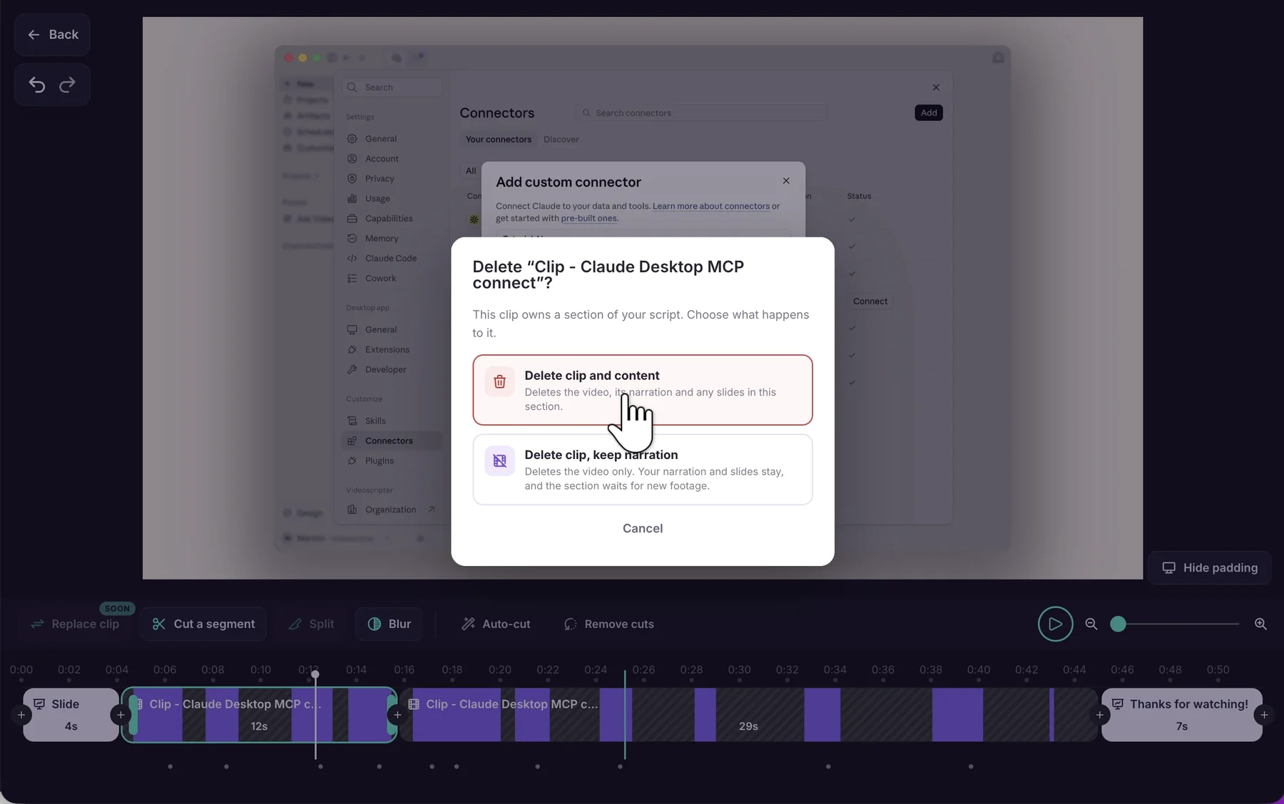Cancel the delete clip dialog
Screen dimensions: 1284x804
click(642, 528)
